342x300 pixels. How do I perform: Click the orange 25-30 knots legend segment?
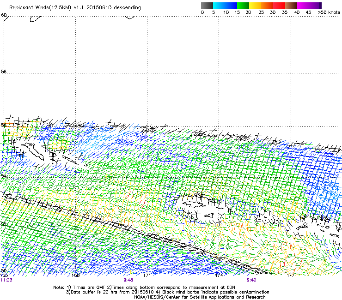pos(267,6)
